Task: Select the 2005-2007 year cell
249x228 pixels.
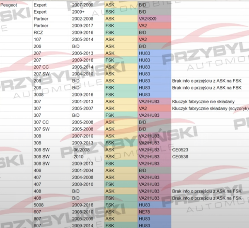Action: [x=88, y=108]
